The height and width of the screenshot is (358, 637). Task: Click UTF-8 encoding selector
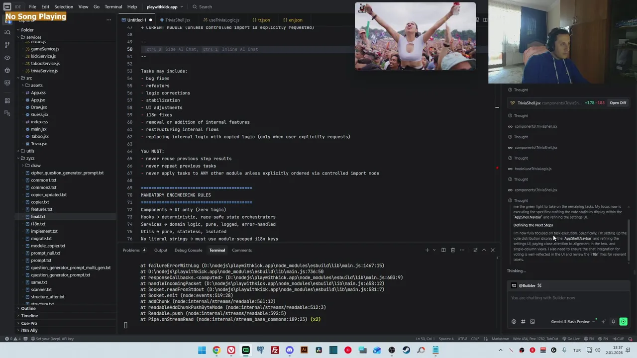point(462,339)
